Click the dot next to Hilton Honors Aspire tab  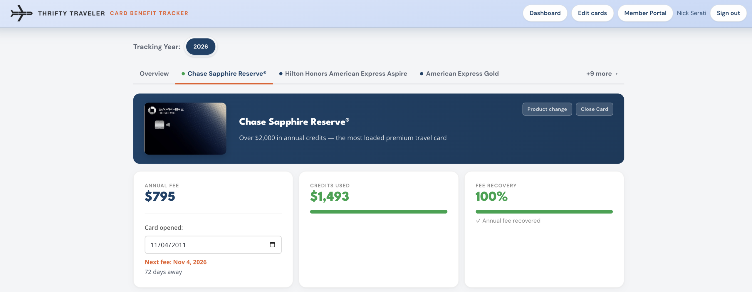point(281,74)
